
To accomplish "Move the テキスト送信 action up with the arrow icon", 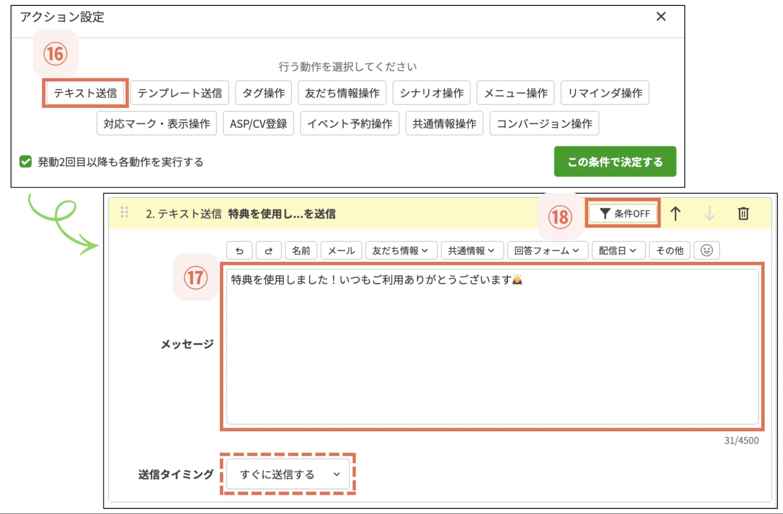I will click(676, 214).
